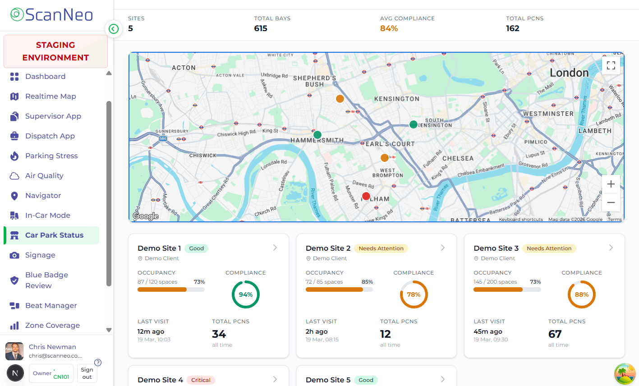Expand Demo Site 2 details chevron

click(443, 248)
